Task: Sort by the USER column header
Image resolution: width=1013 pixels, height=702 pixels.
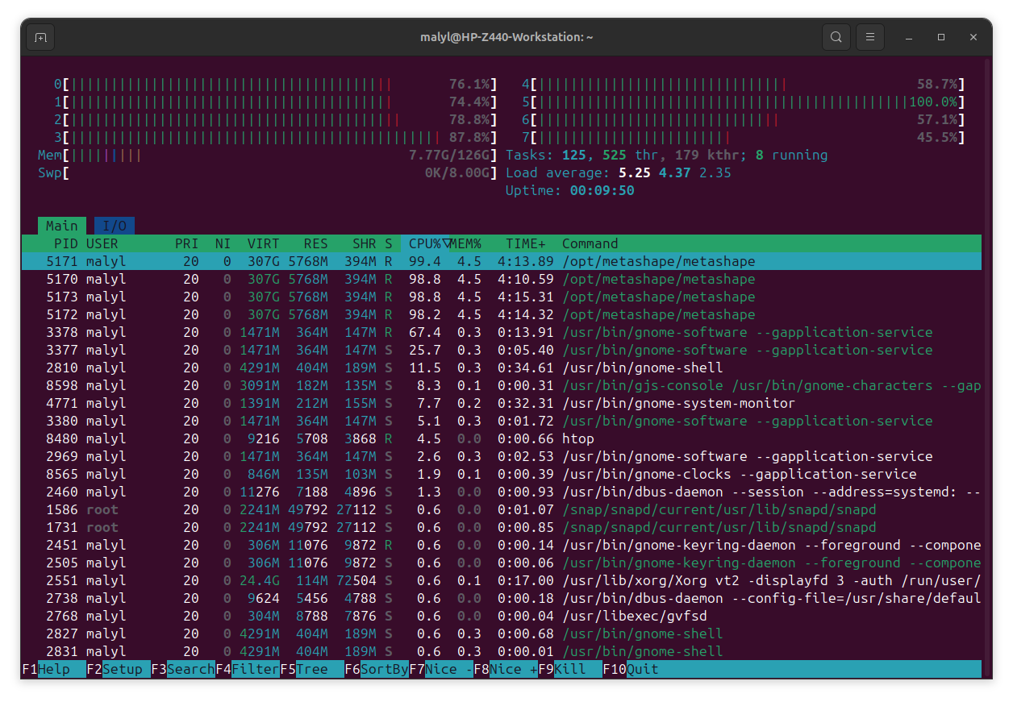Action: [x=102, y=243]
